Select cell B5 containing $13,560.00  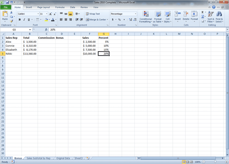point(30,54)
